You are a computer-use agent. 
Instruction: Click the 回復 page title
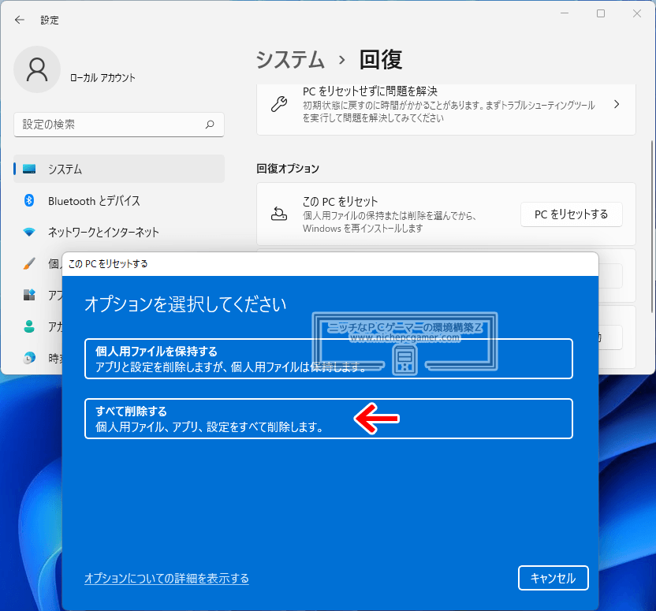[x=381, y=59]
